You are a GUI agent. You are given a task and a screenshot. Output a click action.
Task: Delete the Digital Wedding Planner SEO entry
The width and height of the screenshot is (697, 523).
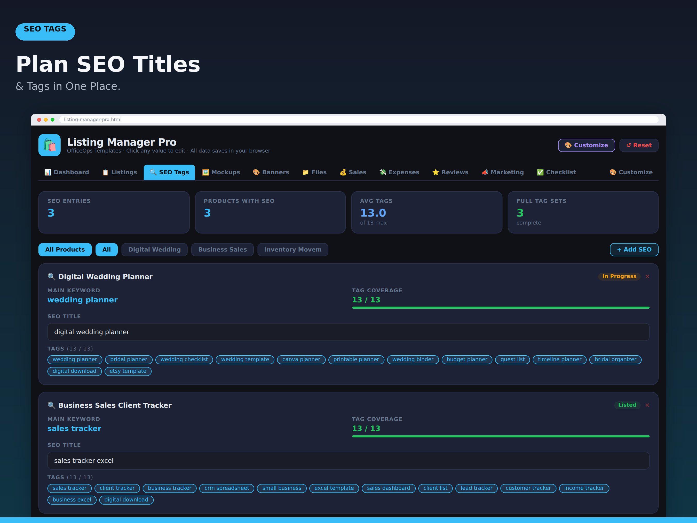click(647, 276)
